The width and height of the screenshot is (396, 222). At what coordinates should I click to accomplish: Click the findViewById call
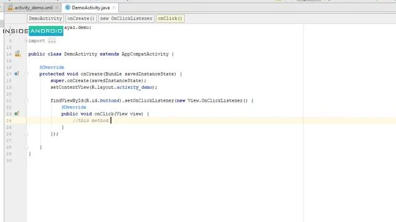67,101
